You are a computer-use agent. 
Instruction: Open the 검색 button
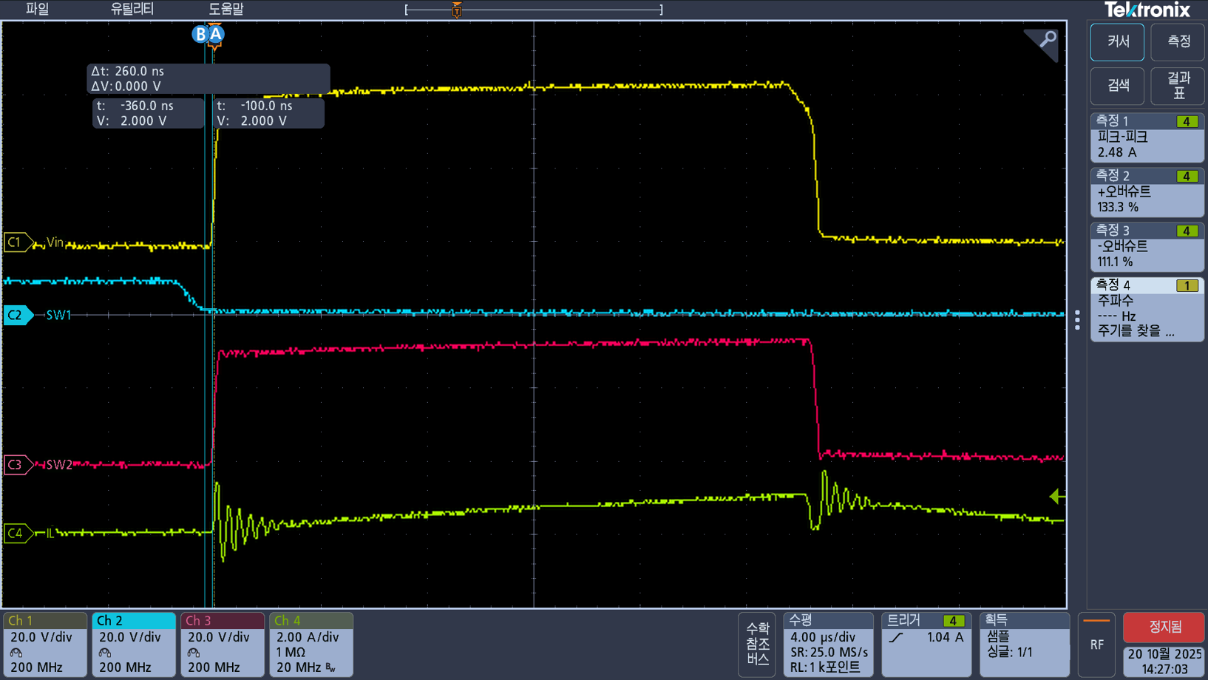(x=1118, y=86)
